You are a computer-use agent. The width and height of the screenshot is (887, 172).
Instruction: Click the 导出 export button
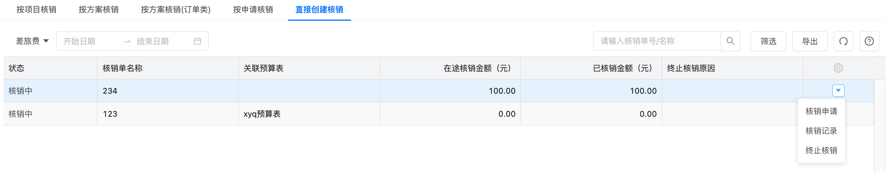click(810, 41)
